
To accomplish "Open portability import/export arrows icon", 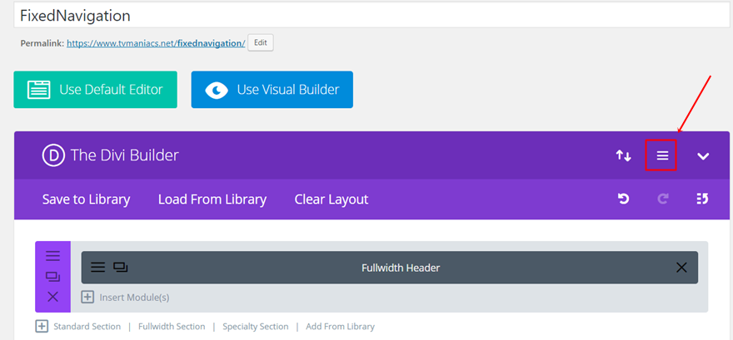I will [624, 155].
